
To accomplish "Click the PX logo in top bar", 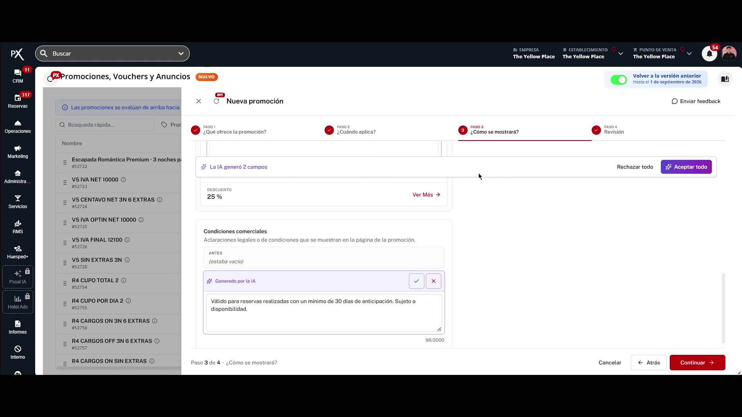I will click(x=17, y=54).
